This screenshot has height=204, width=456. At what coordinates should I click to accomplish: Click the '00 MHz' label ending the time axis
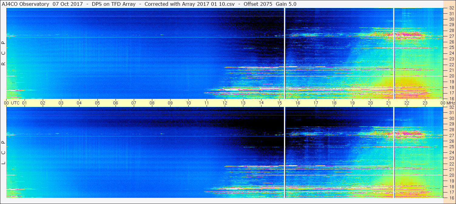click(x=447, y=103)
